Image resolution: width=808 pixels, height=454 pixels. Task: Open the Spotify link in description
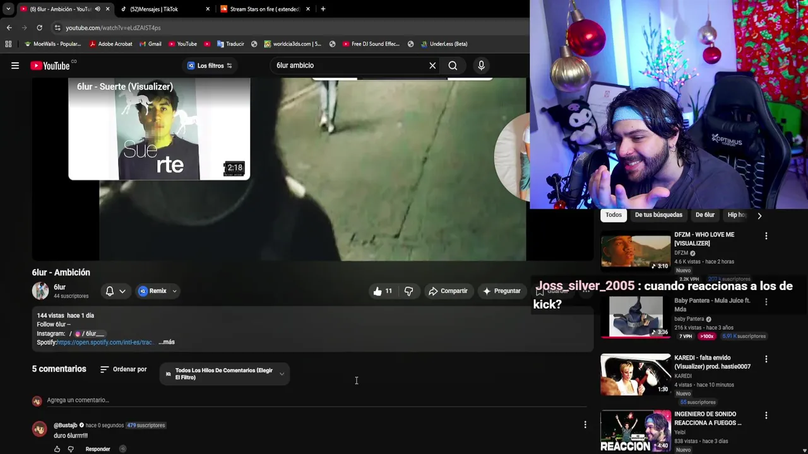coord(104,342)
